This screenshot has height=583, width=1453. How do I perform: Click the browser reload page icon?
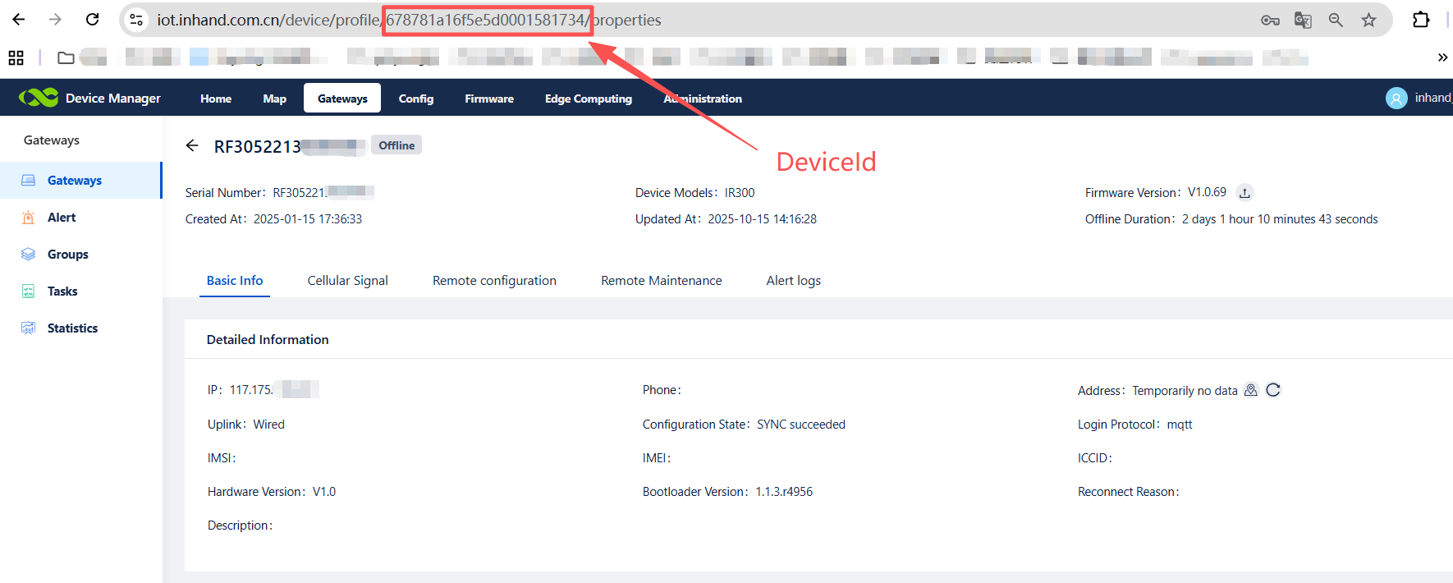(93, 20)
